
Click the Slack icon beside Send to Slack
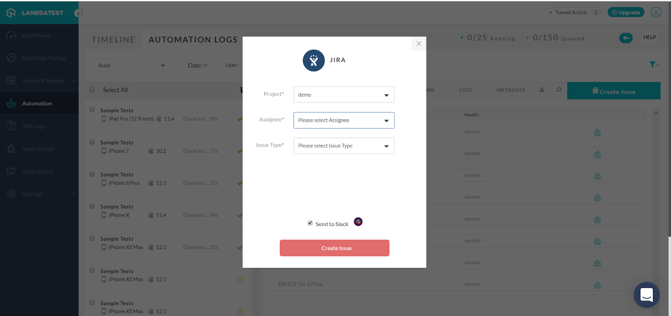(x=358, y=222)
